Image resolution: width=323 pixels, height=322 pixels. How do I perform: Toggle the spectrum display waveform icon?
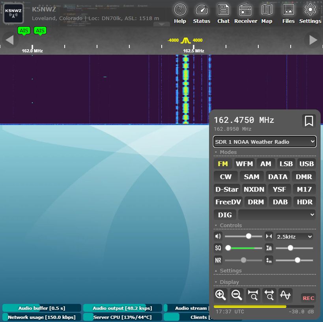(x=285, y=295)
